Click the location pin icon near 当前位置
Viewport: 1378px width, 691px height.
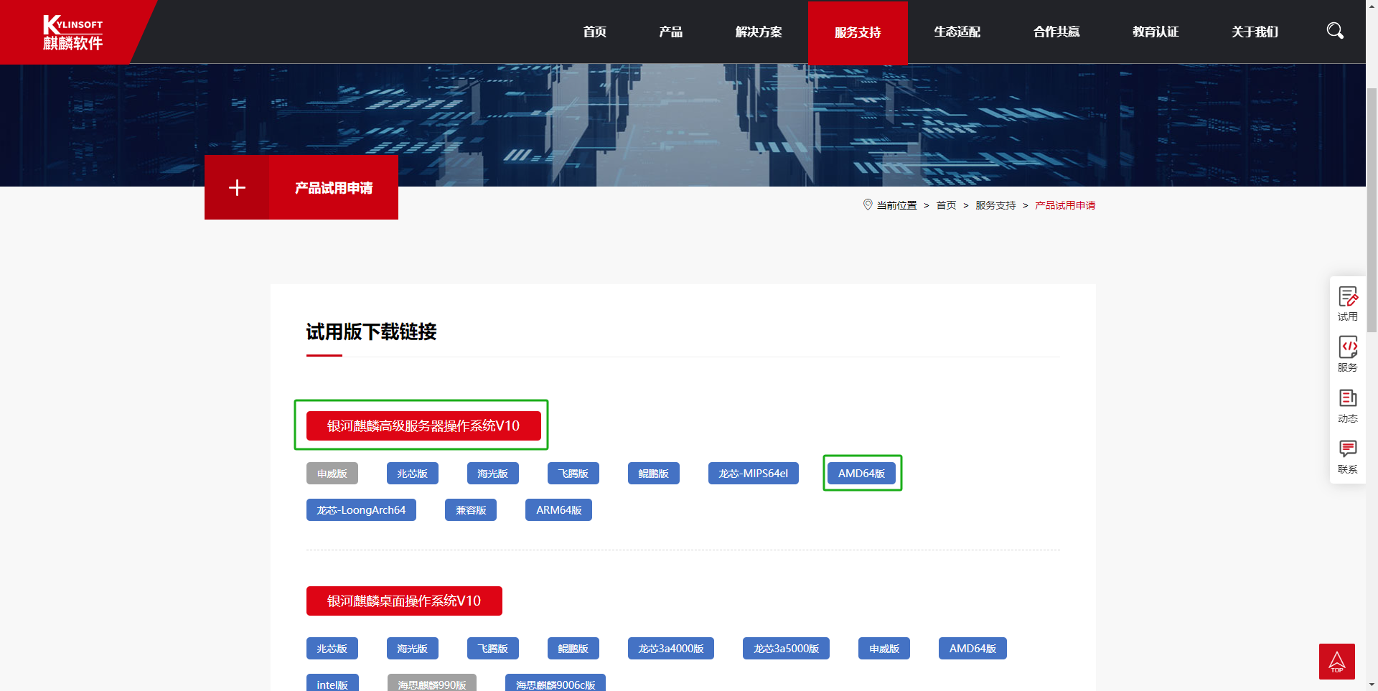point(868,205)
